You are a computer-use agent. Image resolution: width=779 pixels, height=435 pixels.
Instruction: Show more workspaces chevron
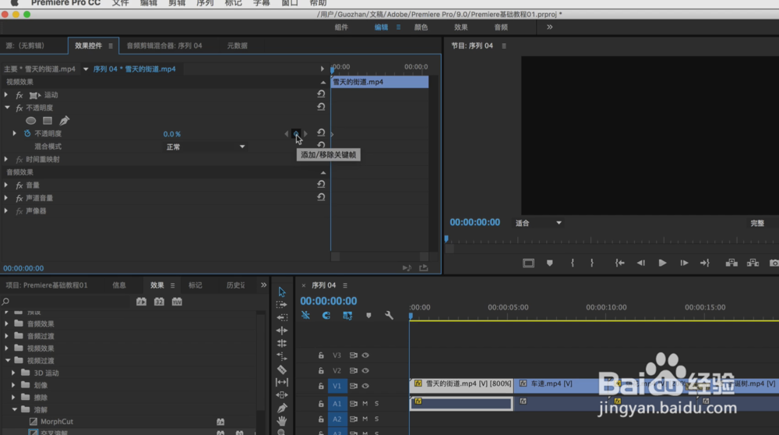549,27
